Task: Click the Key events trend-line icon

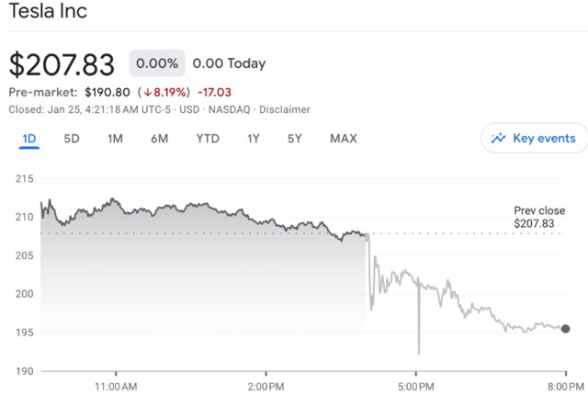Action: pos(499,139)
